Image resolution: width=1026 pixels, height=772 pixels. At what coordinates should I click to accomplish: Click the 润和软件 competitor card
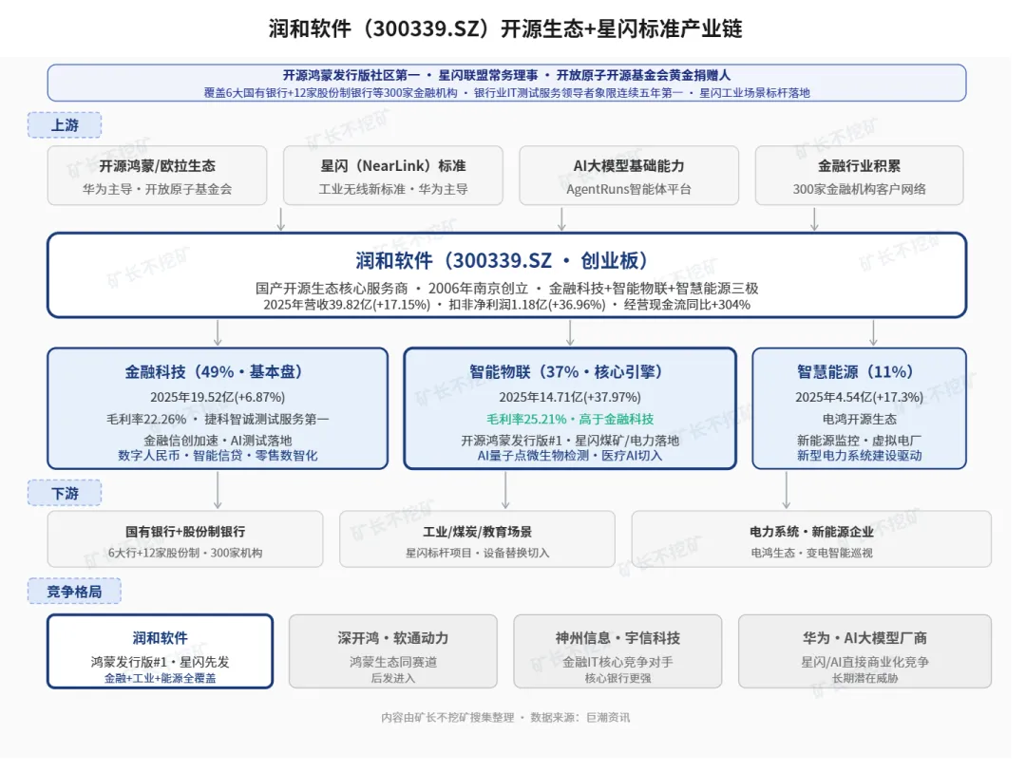[x=161, y=651]
